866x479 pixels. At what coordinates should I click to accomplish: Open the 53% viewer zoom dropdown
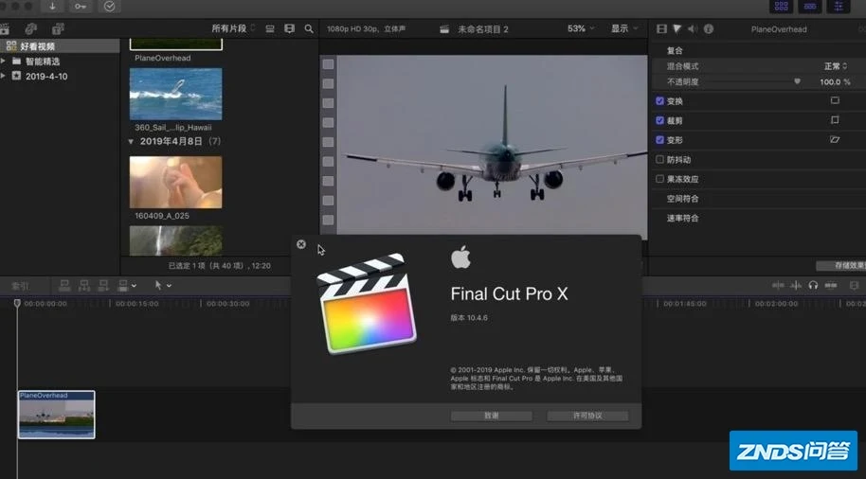(581, 28)
